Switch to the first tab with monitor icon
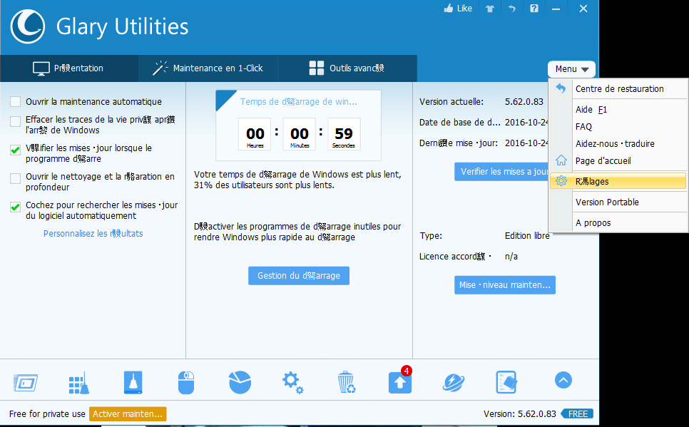 coord(69,68)
